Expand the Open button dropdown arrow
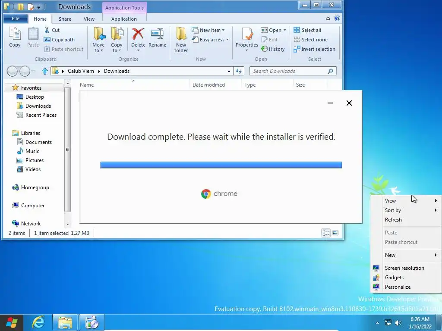The height and width of the screenshot is (331, 442). coord(285,30)
